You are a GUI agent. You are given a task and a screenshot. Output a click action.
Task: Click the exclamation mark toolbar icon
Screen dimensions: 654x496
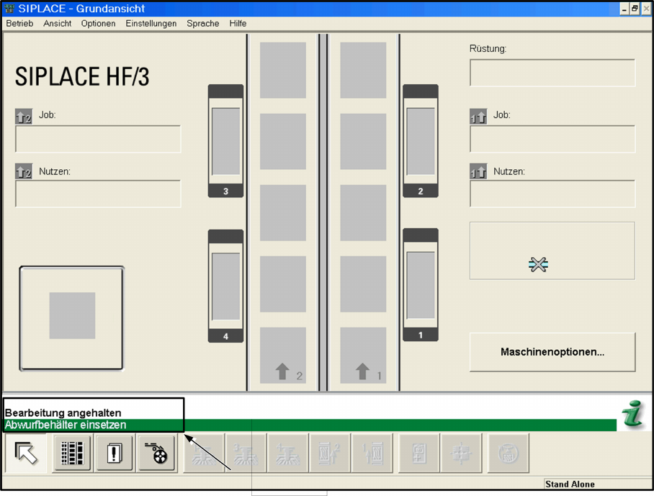115,454
